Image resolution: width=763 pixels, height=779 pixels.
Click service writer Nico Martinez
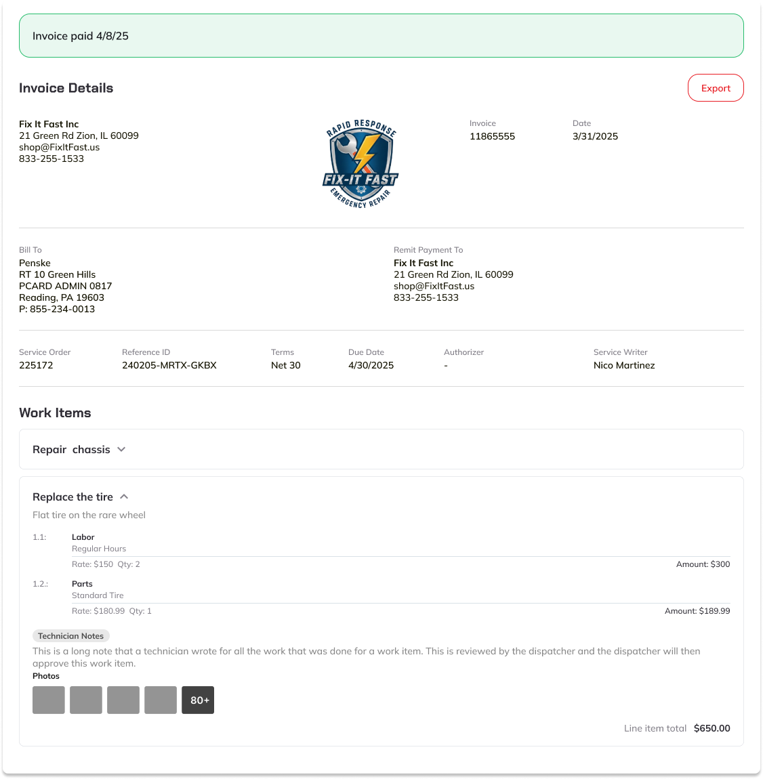click(x=624, y=365)
